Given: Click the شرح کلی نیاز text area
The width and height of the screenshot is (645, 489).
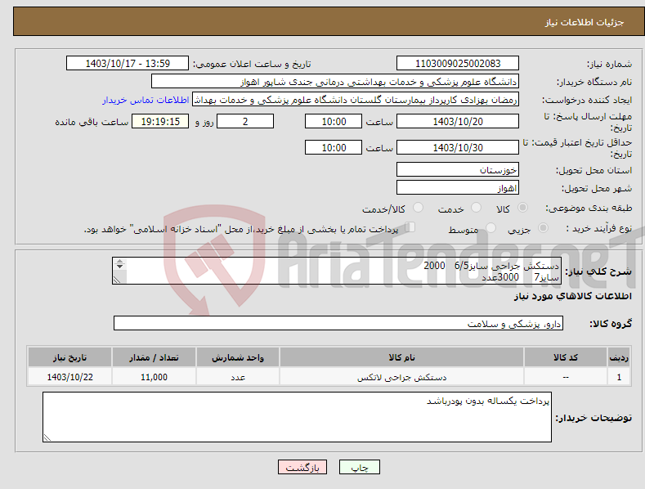Looking at the screenshot, I should 337,271.
